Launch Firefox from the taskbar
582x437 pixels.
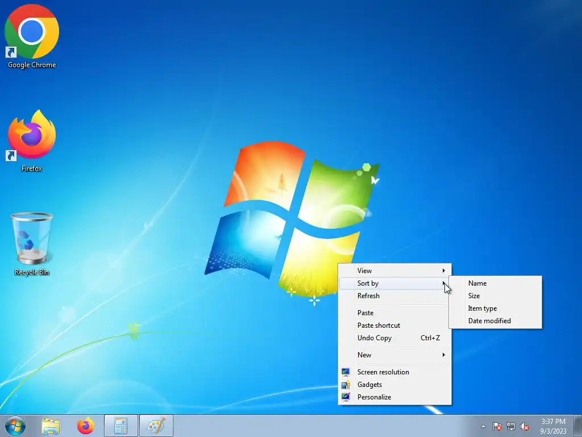coord(86,426)
